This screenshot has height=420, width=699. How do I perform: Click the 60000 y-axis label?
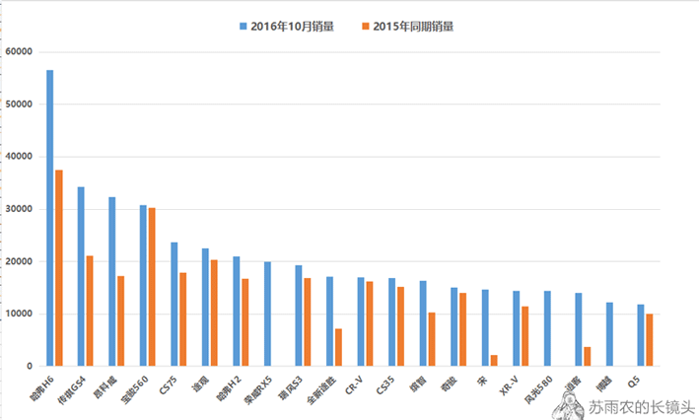coord(19,51)
